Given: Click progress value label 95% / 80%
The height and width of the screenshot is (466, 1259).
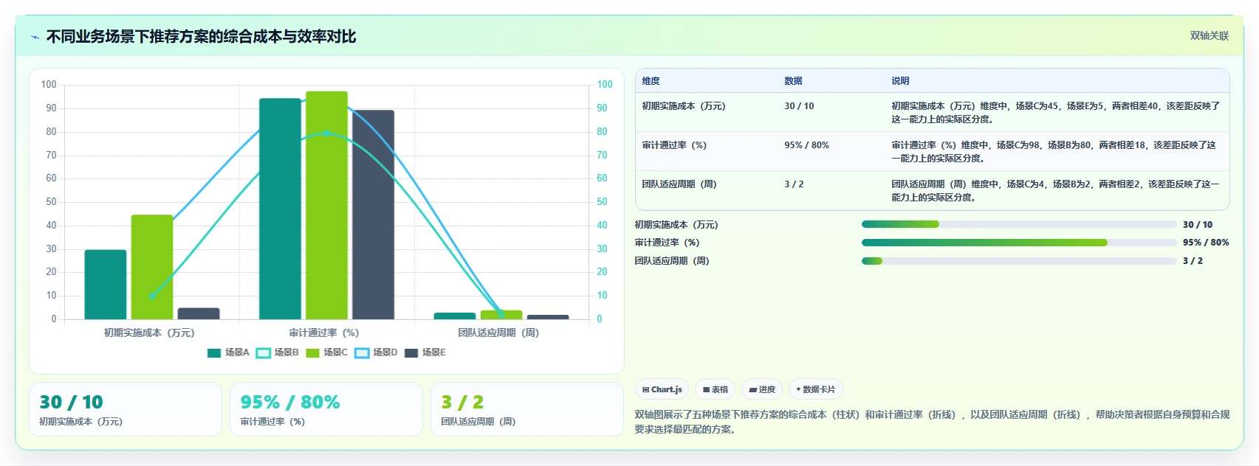Looking at the screenshot, I should coord(1206,243).
